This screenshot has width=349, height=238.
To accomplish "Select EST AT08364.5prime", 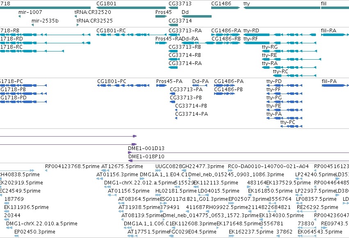I will point(121,203).
